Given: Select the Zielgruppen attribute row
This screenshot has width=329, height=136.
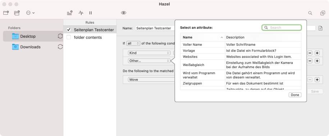Looking at the screenshot, I should click(241, 83).
